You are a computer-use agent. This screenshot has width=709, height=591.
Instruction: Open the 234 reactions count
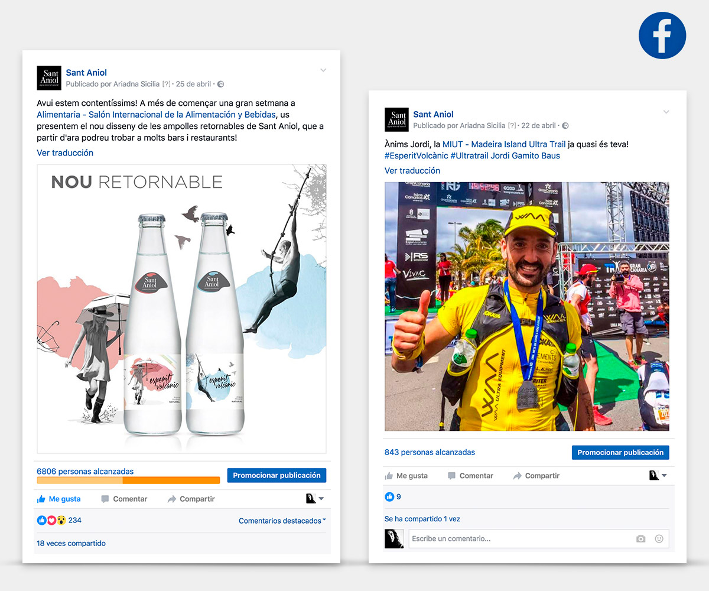(x=75, y=521)
